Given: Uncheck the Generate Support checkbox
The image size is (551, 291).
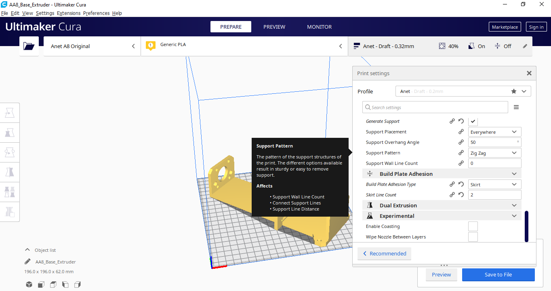Looking at the screenshot, I should pos(473,121).
